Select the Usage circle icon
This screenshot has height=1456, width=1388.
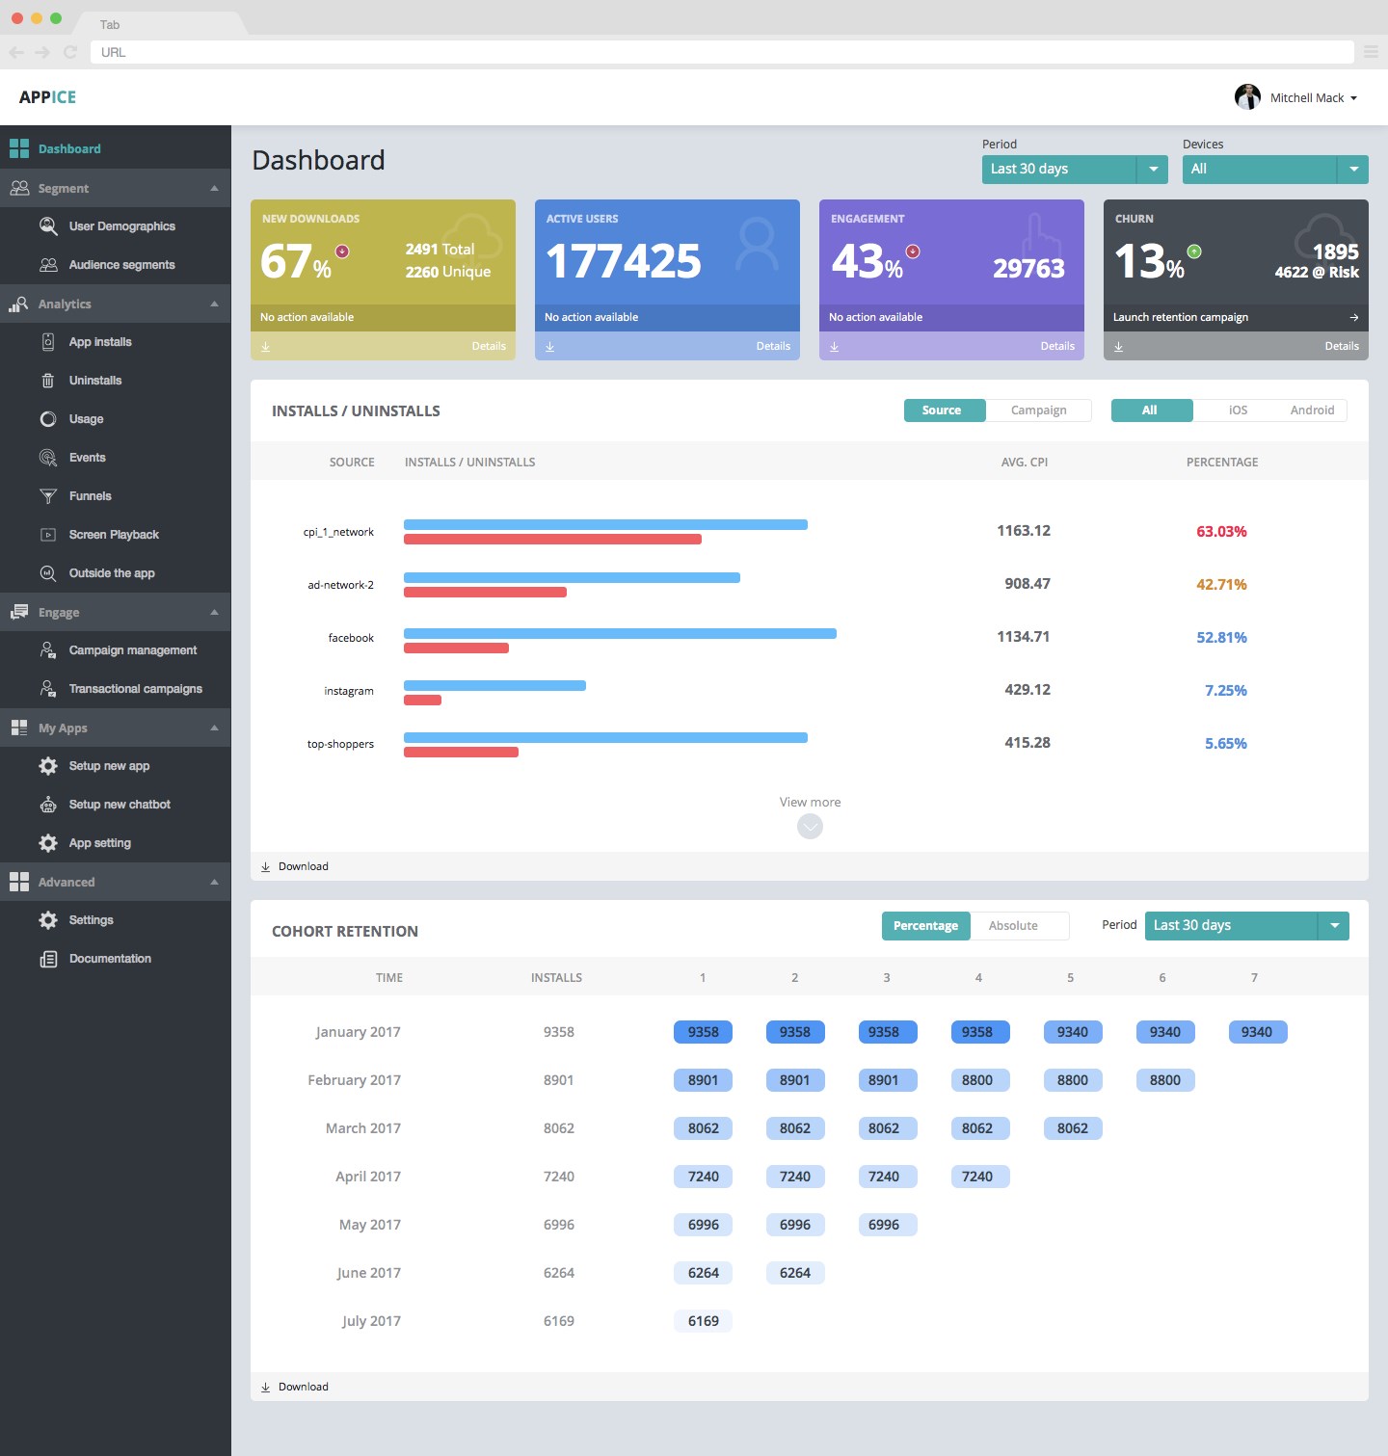tap(48, 419)
